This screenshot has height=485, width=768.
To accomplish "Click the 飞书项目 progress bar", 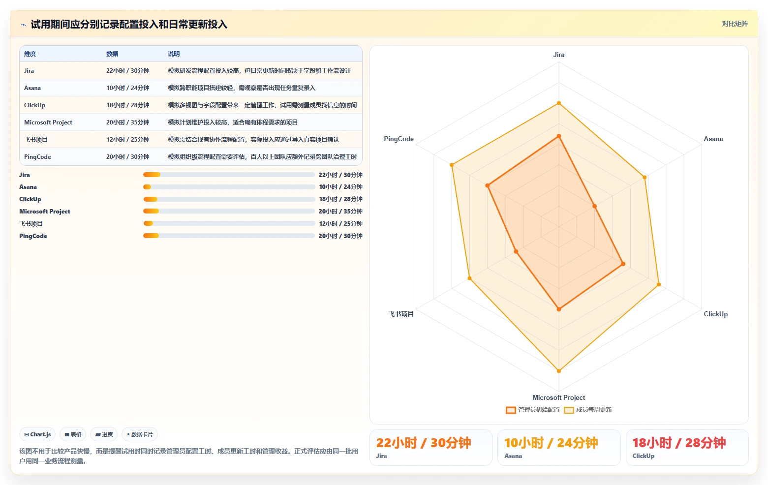I will [229, 223].
